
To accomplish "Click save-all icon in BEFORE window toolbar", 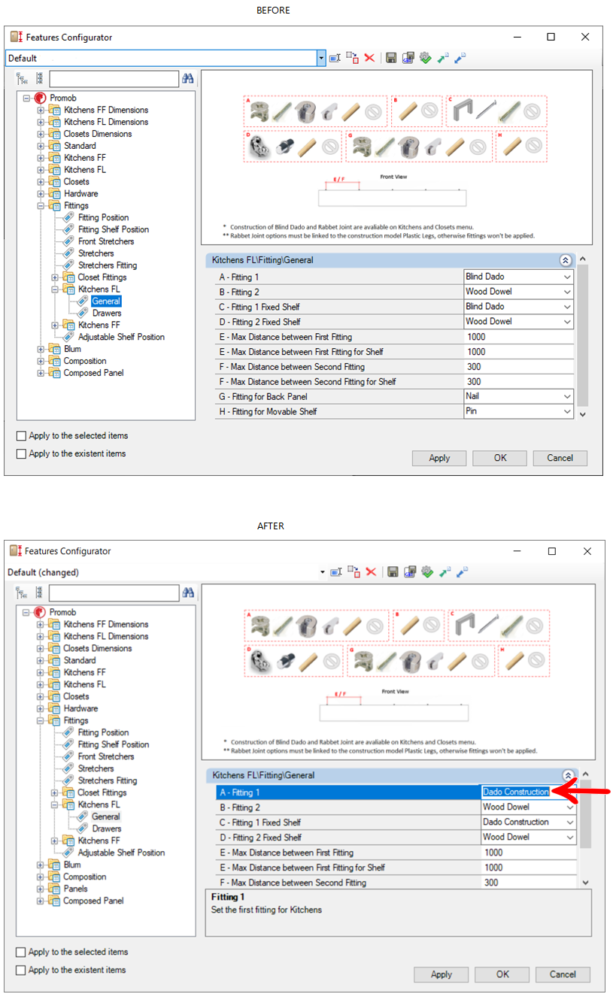I will (408, 58).
